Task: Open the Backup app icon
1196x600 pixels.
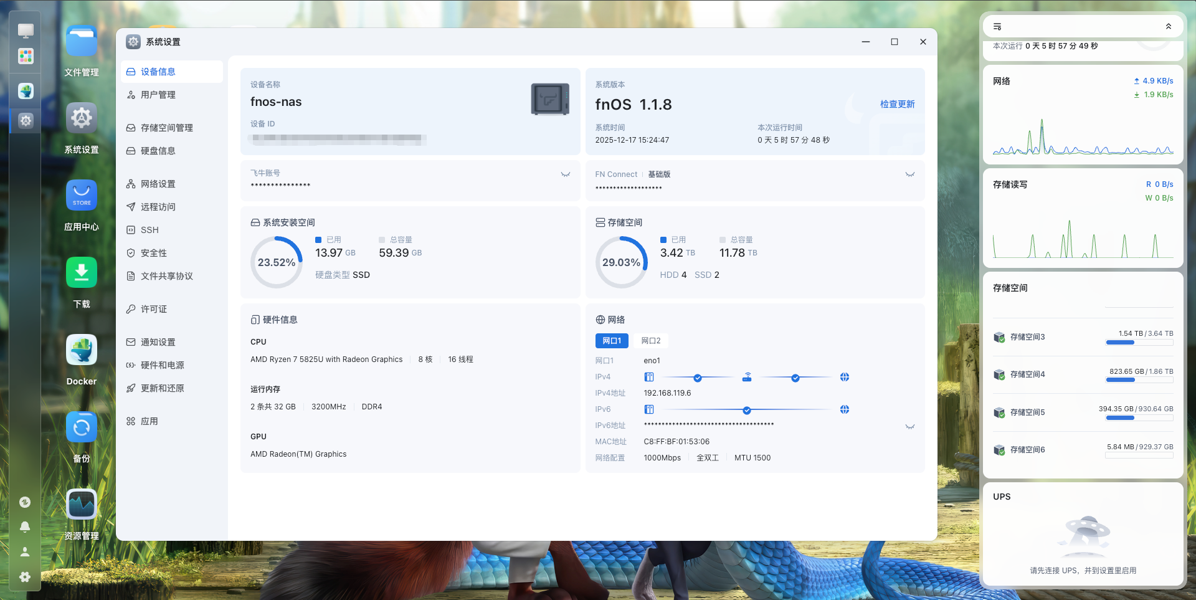Action: click(82, 427)
